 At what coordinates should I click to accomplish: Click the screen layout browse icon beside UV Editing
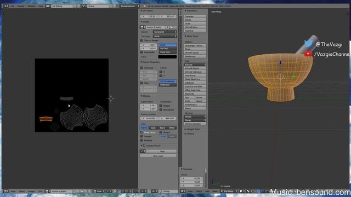click(48, 6)
